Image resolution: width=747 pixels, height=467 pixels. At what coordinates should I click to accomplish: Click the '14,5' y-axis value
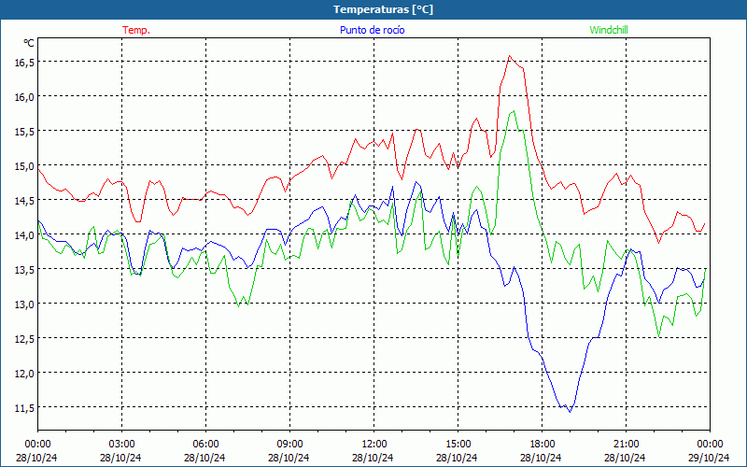point(25,200)
